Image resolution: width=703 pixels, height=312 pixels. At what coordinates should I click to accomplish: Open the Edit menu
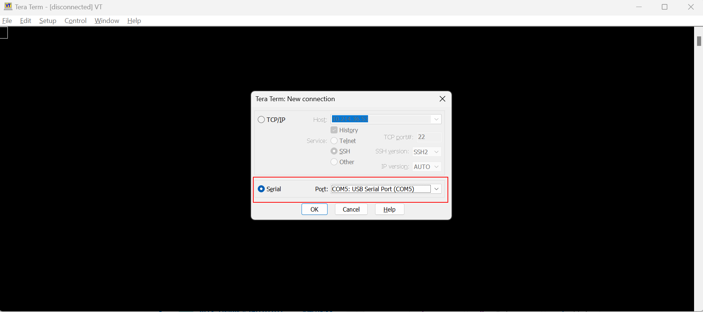(x=26, y=21)
